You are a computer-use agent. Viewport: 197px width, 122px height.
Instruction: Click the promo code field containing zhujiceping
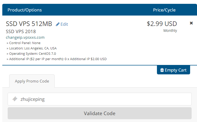click(x=100, y=99)
